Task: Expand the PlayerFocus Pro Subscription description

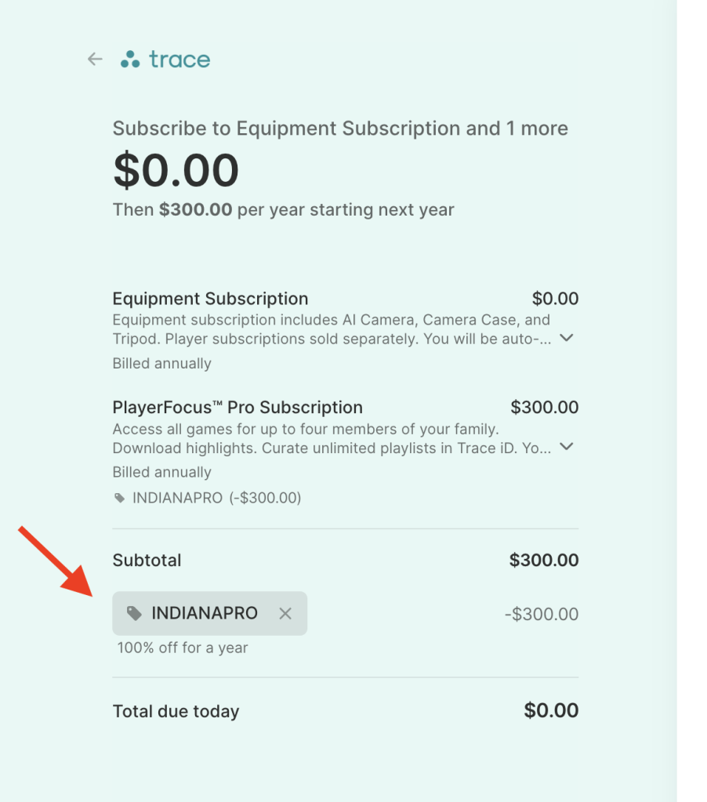Action: coord(568,447)
